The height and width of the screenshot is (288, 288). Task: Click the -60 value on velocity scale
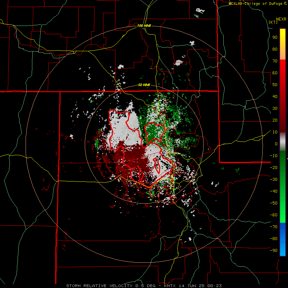(x=274, y=215)
